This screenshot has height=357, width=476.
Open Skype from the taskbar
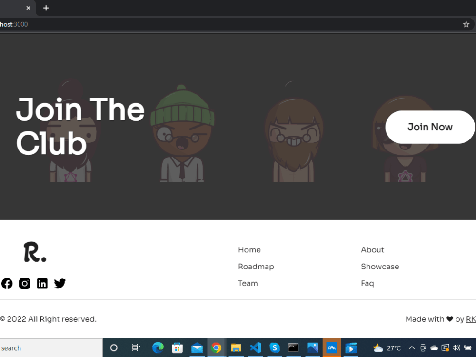point(275,348)
